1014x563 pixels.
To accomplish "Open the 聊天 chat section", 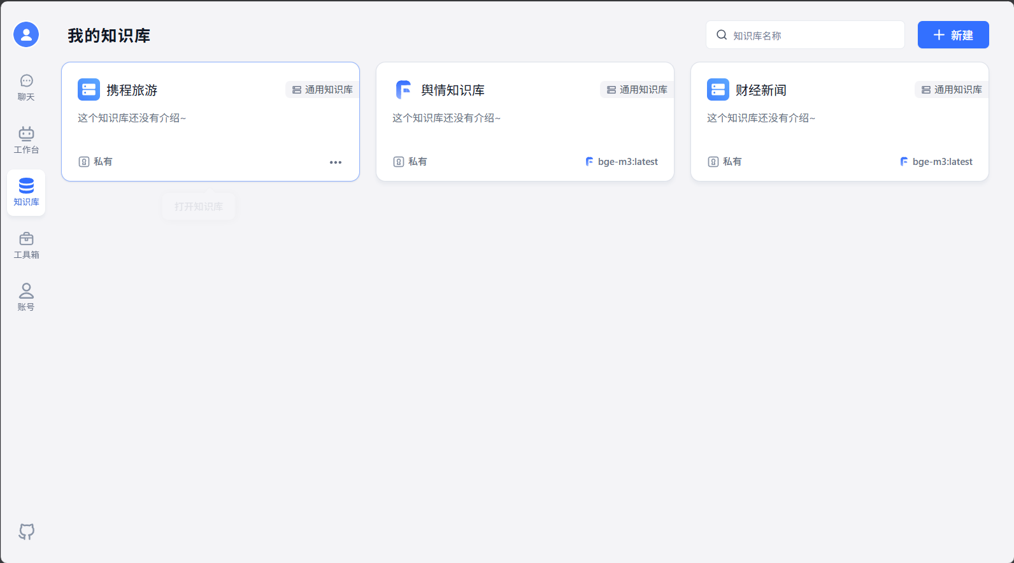I will pos(26,87).
